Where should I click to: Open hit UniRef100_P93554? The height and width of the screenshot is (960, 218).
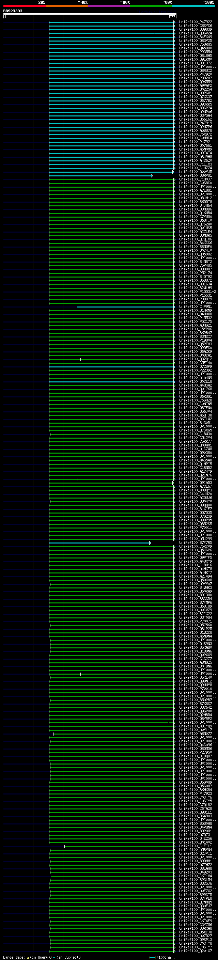click(196, 52)
